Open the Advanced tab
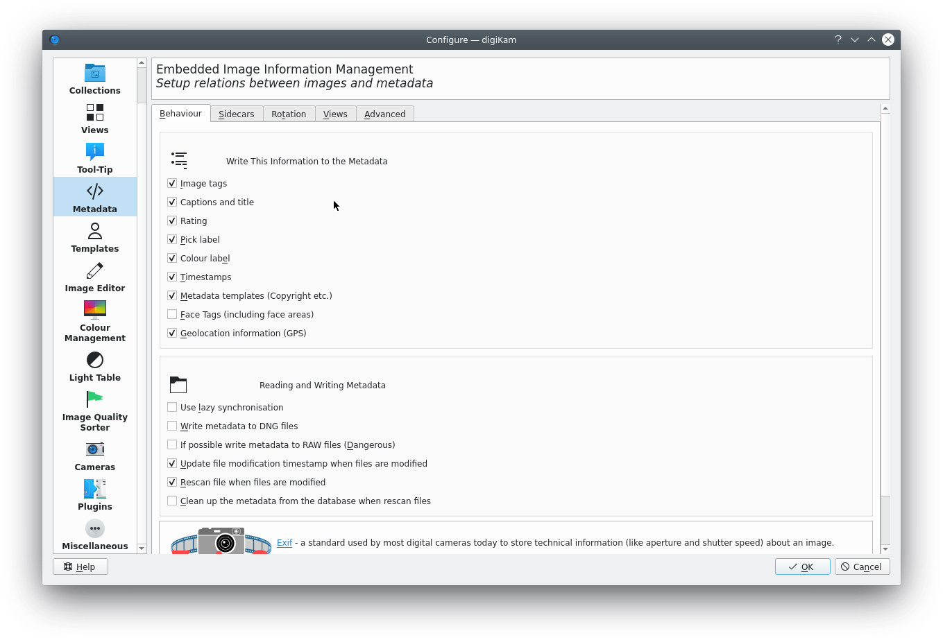The image size is (943, 640). point(384,114)
